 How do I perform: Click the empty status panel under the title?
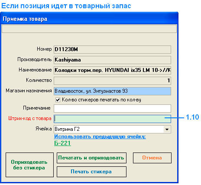[89, 29]
